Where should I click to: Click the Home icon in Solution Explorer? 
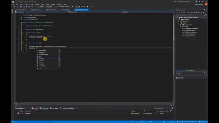pyautogui.click(x=181, y=12)
